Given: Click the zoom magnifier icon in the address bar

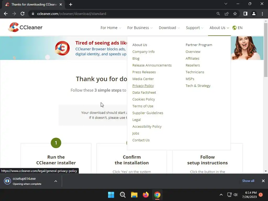Looking at the screenshot, I should tap(218, 14).
